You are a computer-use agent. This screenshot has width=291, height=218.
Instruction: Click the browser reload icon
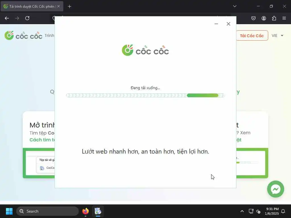27,18
